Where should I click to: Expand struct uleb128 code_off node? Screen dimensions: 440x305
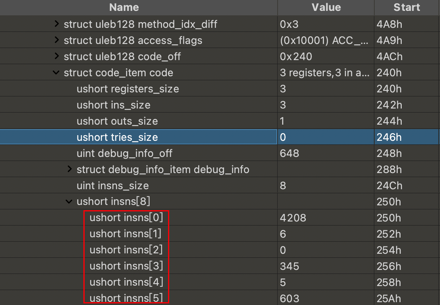pos(56,56)
